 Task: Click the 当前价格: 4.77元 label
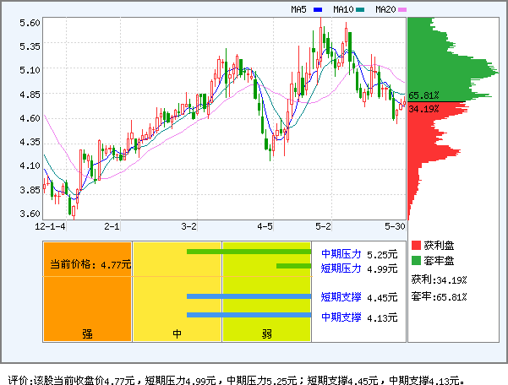click(90, 264)
